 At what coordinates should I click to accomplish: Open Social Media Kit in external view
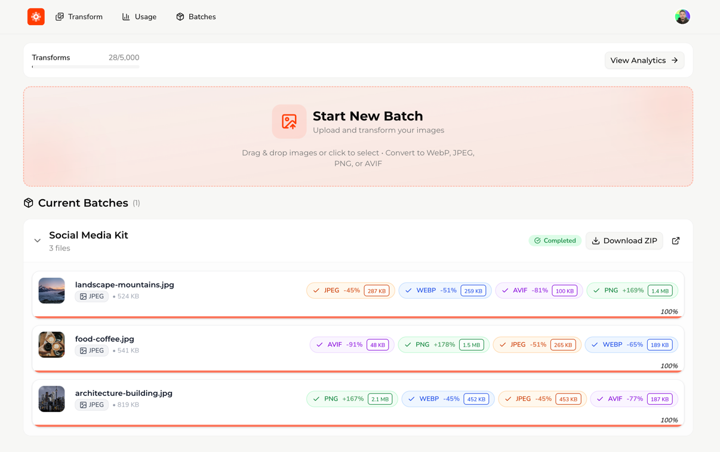tap(676, 241)
